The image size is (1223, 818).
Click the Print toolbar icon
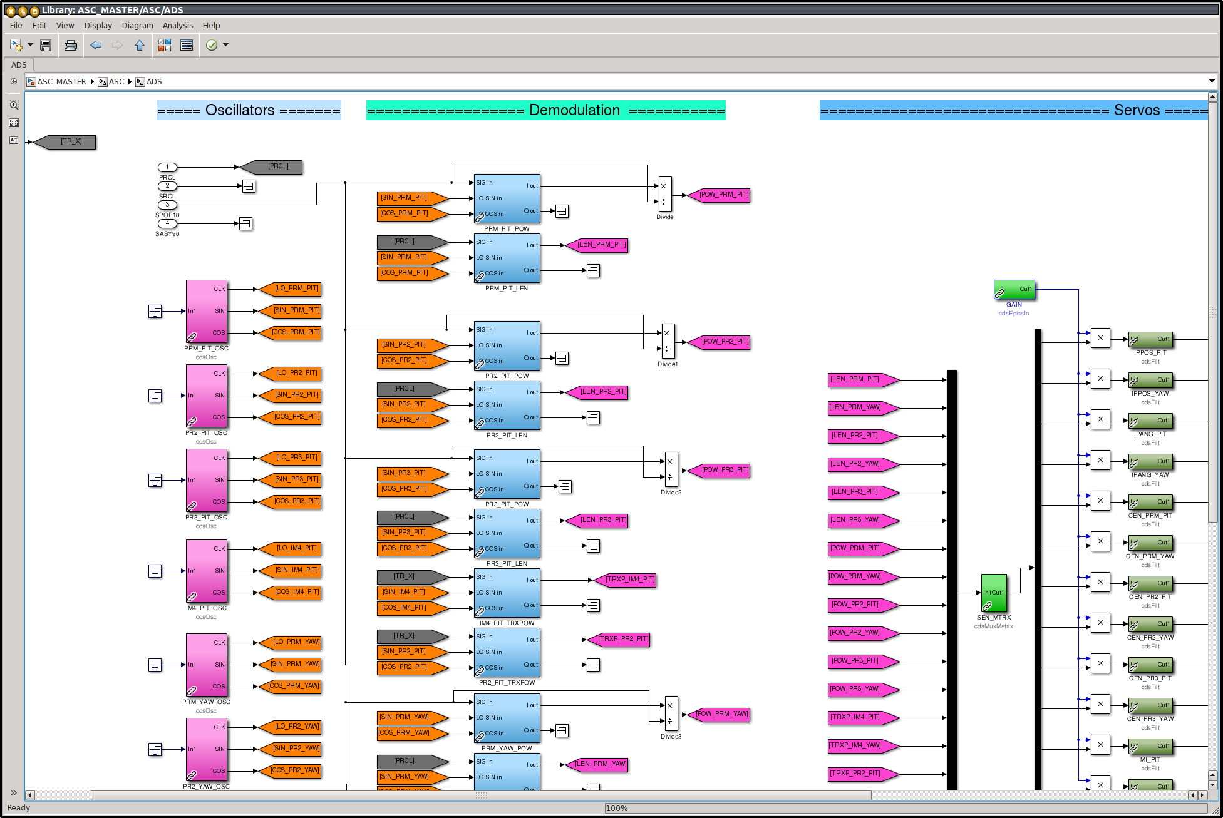(x=71, y=45)
